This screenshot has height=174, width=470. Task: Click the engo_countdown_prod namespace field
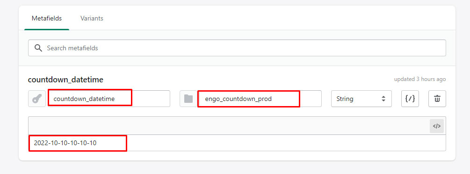260,99
